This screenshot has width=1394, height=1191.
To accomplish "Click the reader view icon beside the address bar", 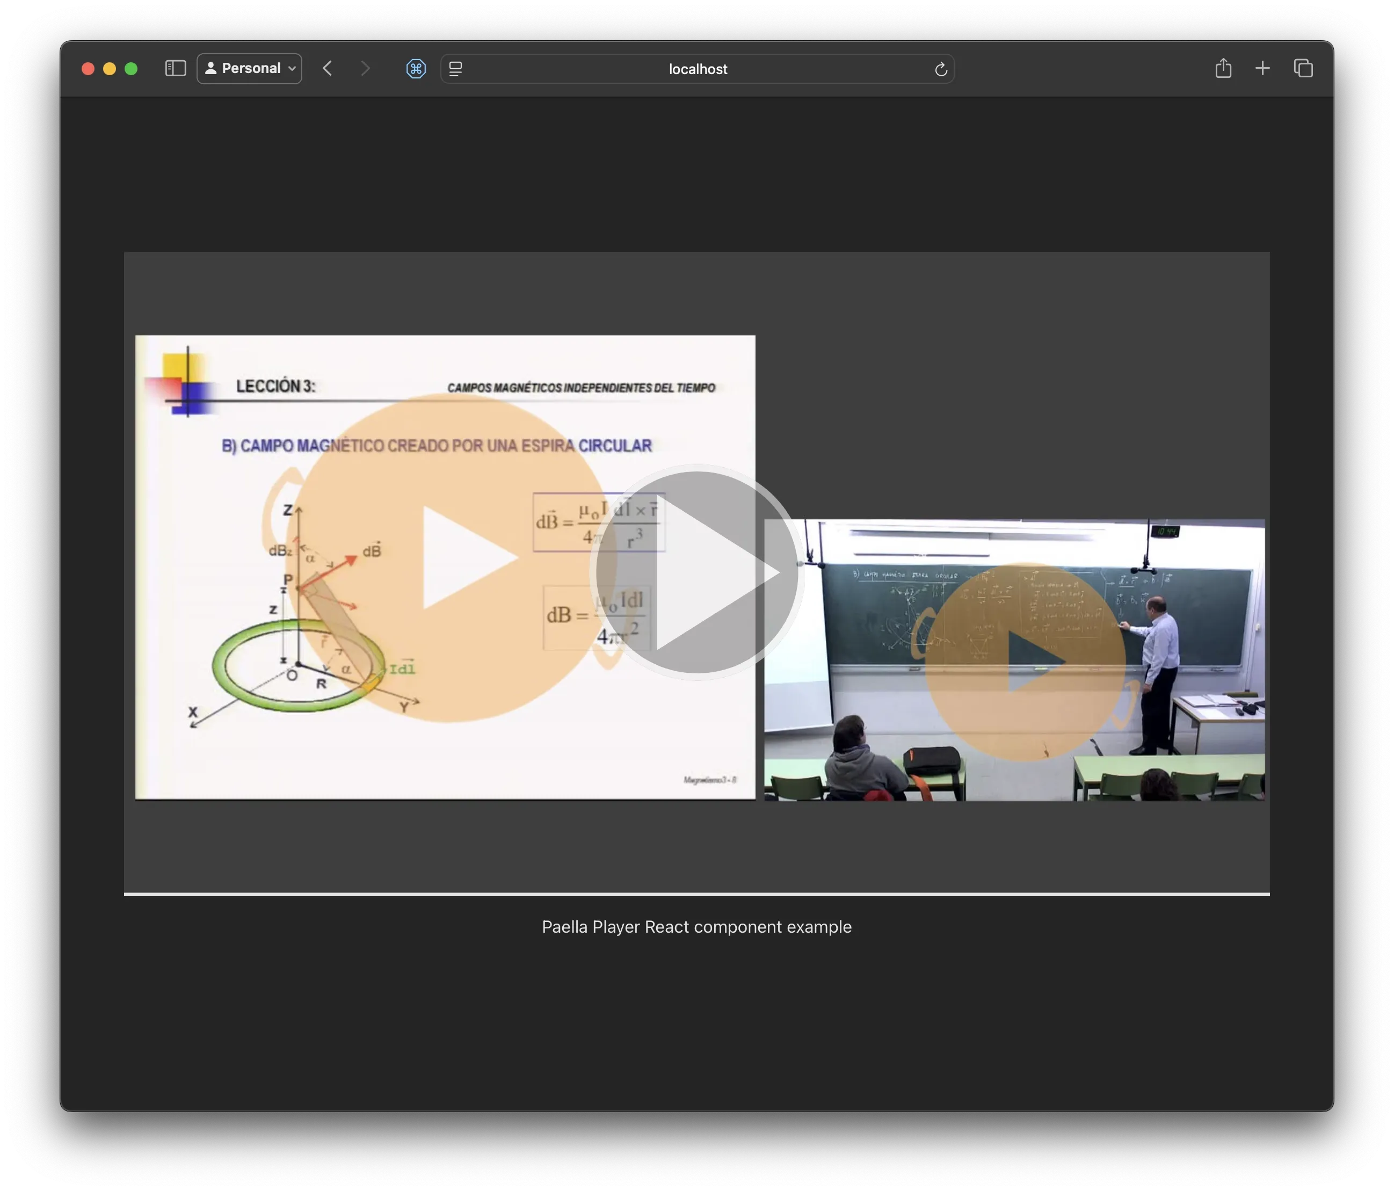I will pyautogui.click(x=455, y=68).
